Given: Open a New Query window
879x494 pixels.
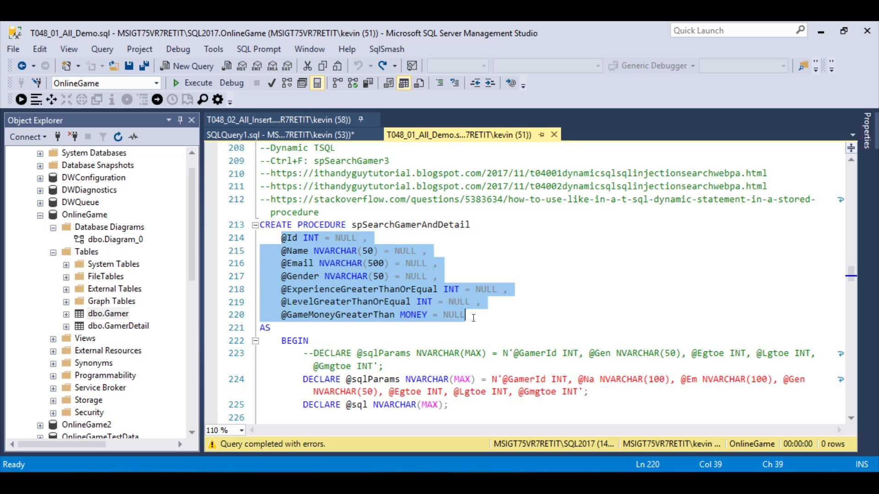Looking at the screenshot, I should pyautogui.click(x=187, y=66).
